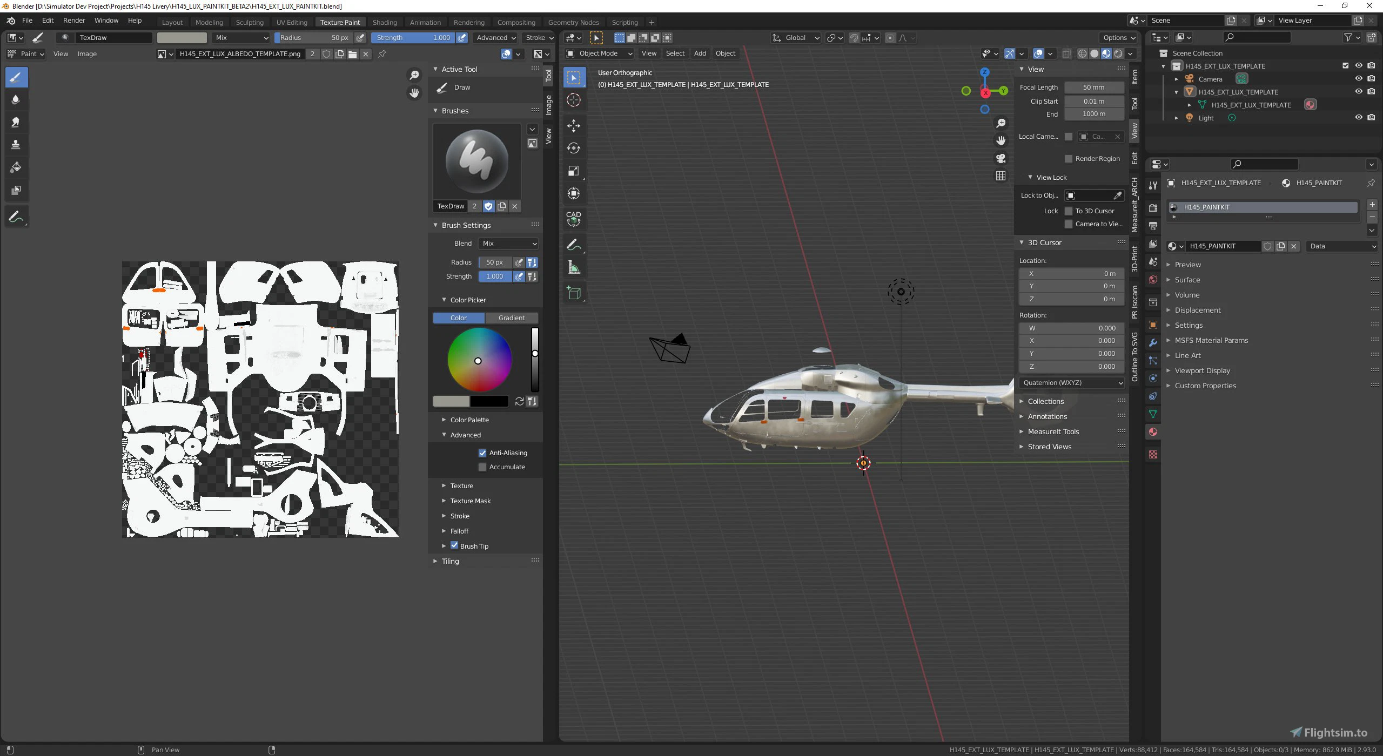Image resolution: width=1383 pixels, height=756 pixels.
Task: Open the Advanced brush options popover
Action: [495, 38]
